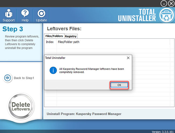The height and width of the screenshot is (133, 175).
Task: Click the Back to Step1 label
Action: pyautogui.click(x=24, y=78)
